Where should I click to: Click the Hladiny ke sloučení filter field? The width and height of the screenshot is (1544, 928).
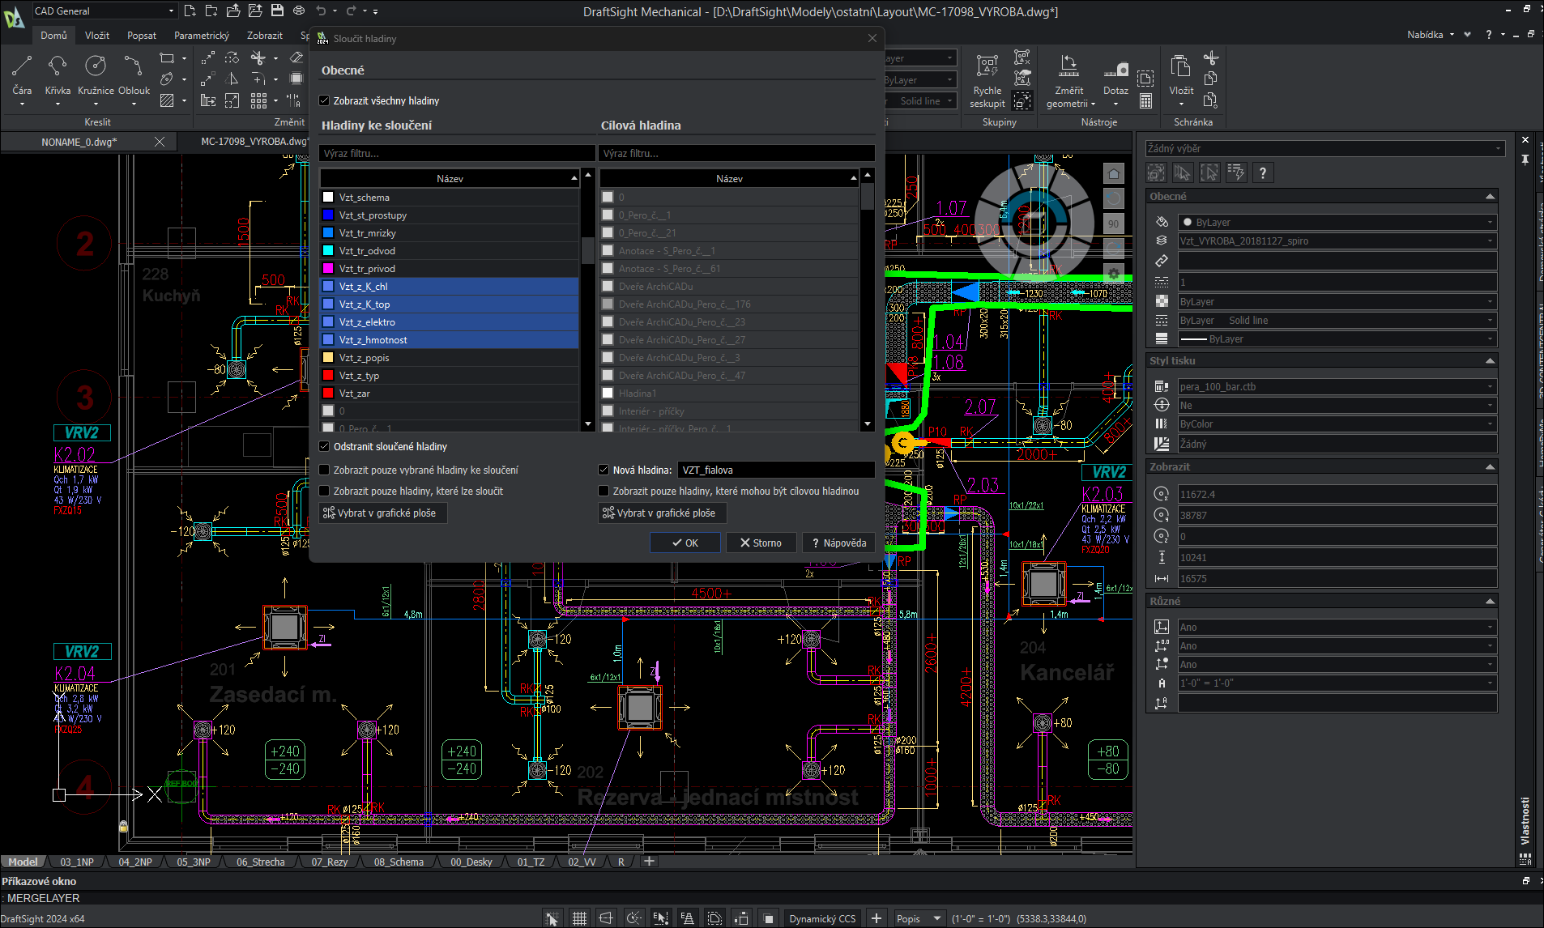point(457,153)
